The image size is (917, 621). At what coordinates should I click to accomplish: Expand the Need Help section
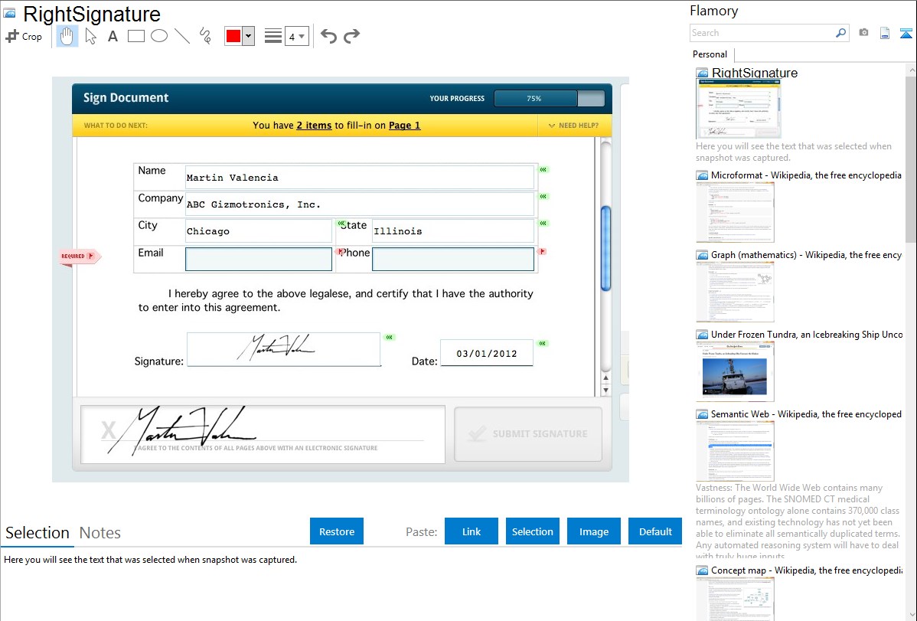point(574,126)
